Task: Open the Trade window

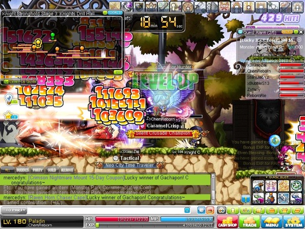Action: pyautogui.click(x=250, y=221)
